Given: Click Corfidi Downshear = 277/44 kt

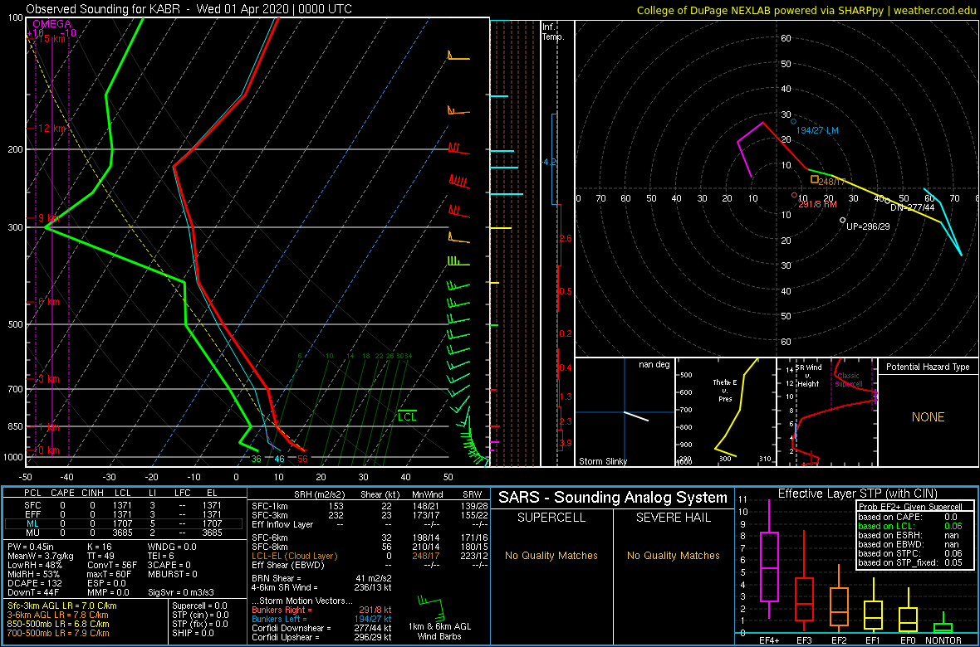Looking at the screenshot, I should pos(321,628).
